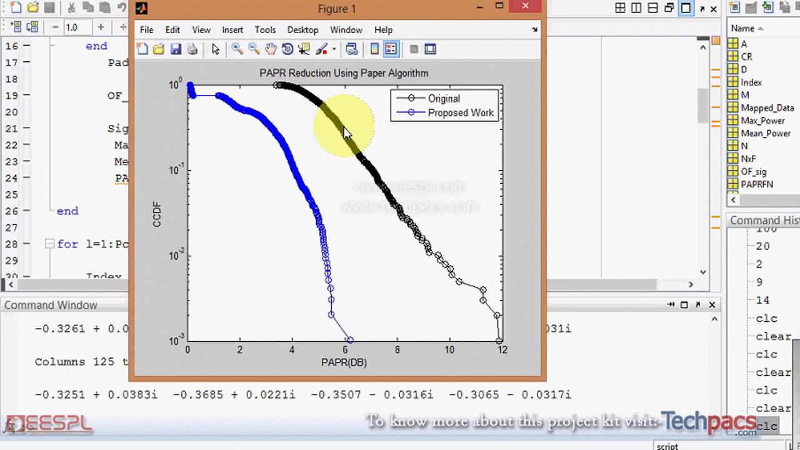Select single maximized editor layout icon
Screen dimensions: 800x450
point(686,8)
